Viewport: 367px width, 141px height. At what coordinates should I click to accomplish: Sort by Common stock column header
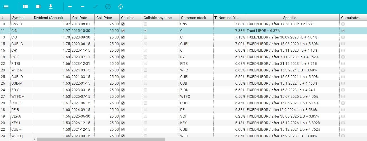(x=196, y=18)
